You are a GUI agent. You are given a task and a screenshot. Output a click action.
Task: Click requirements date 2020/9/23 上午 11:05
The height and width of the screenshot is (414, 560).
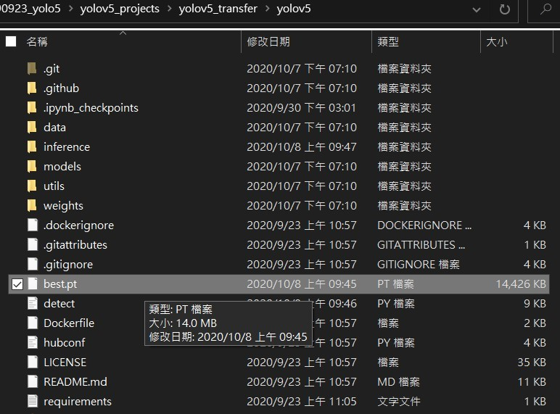tap(302, 402)
